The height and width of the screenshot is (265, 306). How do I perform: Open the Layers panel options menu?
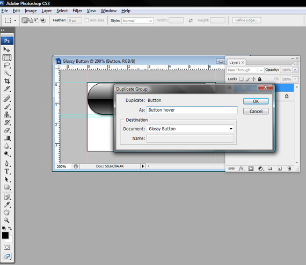coord(296,64)
